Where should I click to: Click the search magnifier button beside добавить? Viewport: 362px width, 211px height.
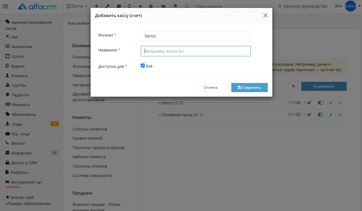pyautogui.click(x=293, y=86)
